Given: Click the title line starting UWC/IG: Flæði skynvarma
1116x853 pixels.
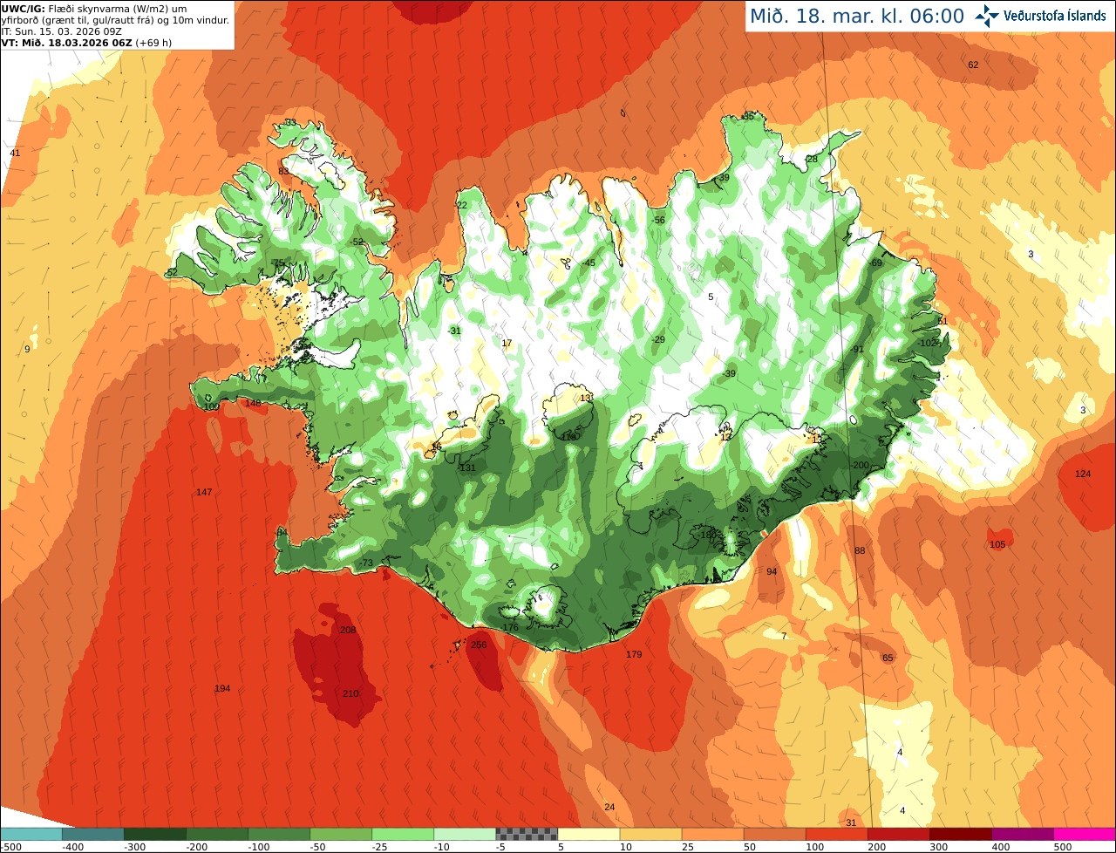Looking at the screenshot, I should [x=93, y=8].
